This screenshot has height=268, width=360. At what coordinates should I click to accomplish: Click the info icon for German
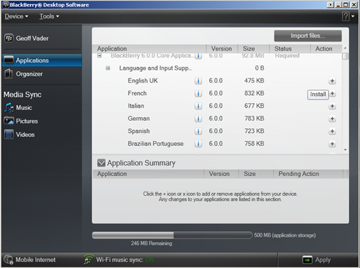[x=198, y=119]
